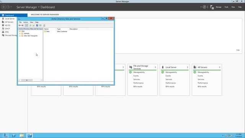Open Server Manager's View menu
Screen dimensions: 245x138
(x=233, y=7)
